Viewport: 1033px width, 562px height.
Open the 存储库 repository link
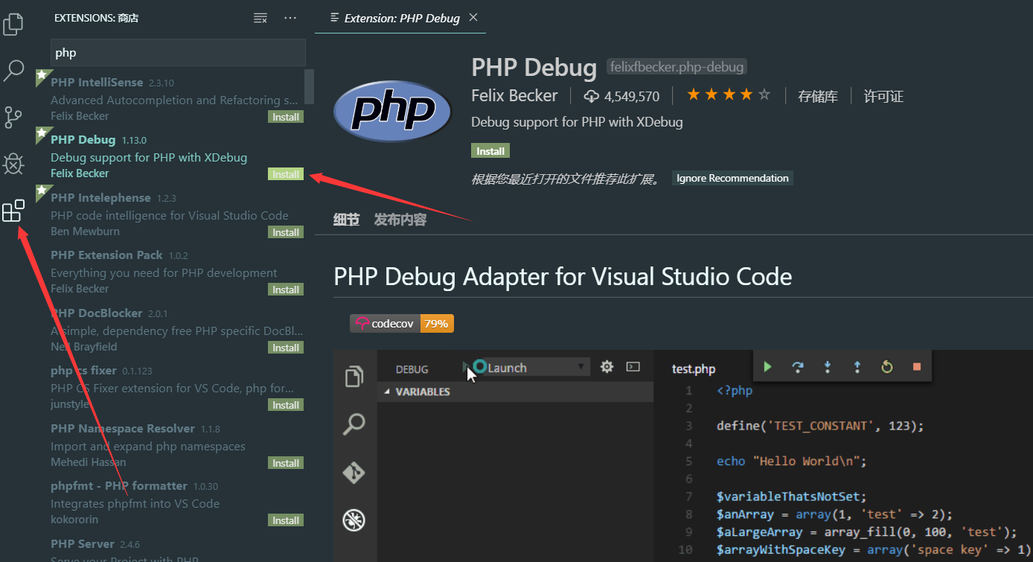click(x=818, y=96)
